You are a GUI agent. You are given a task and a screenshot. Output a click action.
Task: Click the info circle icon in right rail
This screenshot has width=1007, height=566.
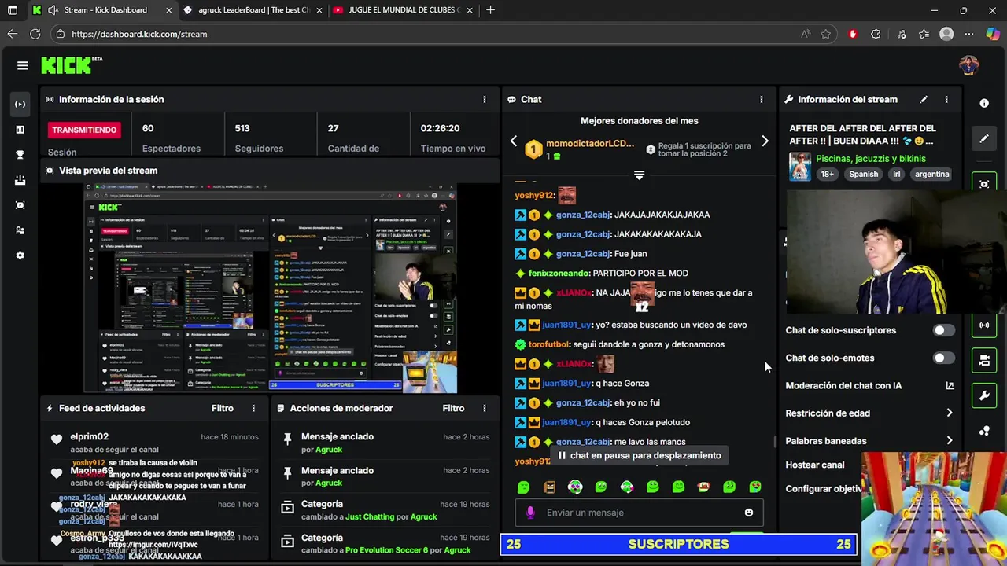[x=984, y=103]
